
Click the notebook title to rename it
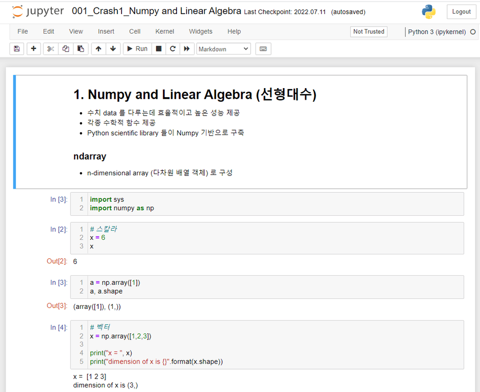(x=156, y=11)
